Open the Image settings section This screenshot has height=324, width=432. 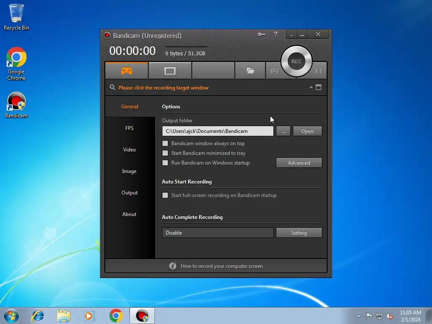pyautogui.click(x=129, y=171)
